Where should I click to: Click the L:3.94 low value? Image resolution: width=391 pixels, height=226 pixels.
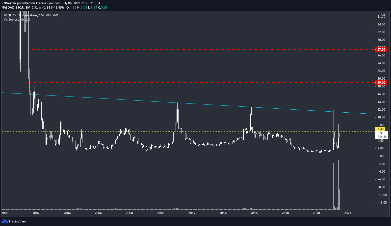click(92, 8)
